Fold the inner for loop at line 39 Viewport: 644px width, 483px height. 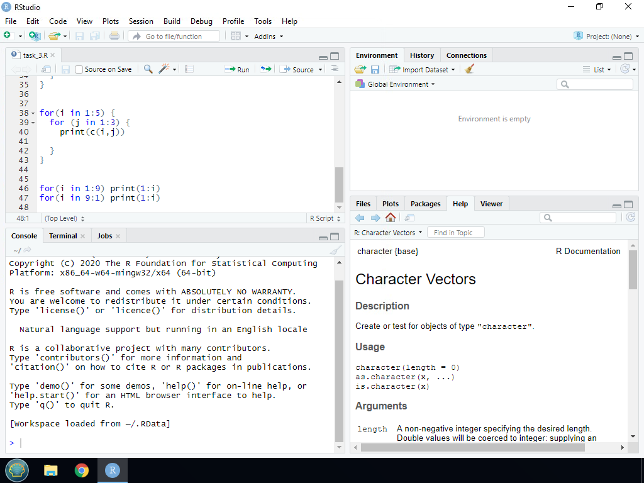33,123
